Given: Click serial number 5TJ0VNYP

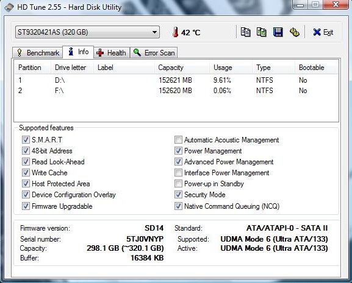Looking at the screenshot, I should pyautogui.click(x=145, y=239).
